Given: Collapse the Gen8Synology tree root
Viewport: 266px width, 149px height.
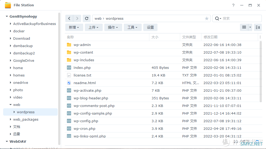Looking at the screenshot, I should coord(7,16).
